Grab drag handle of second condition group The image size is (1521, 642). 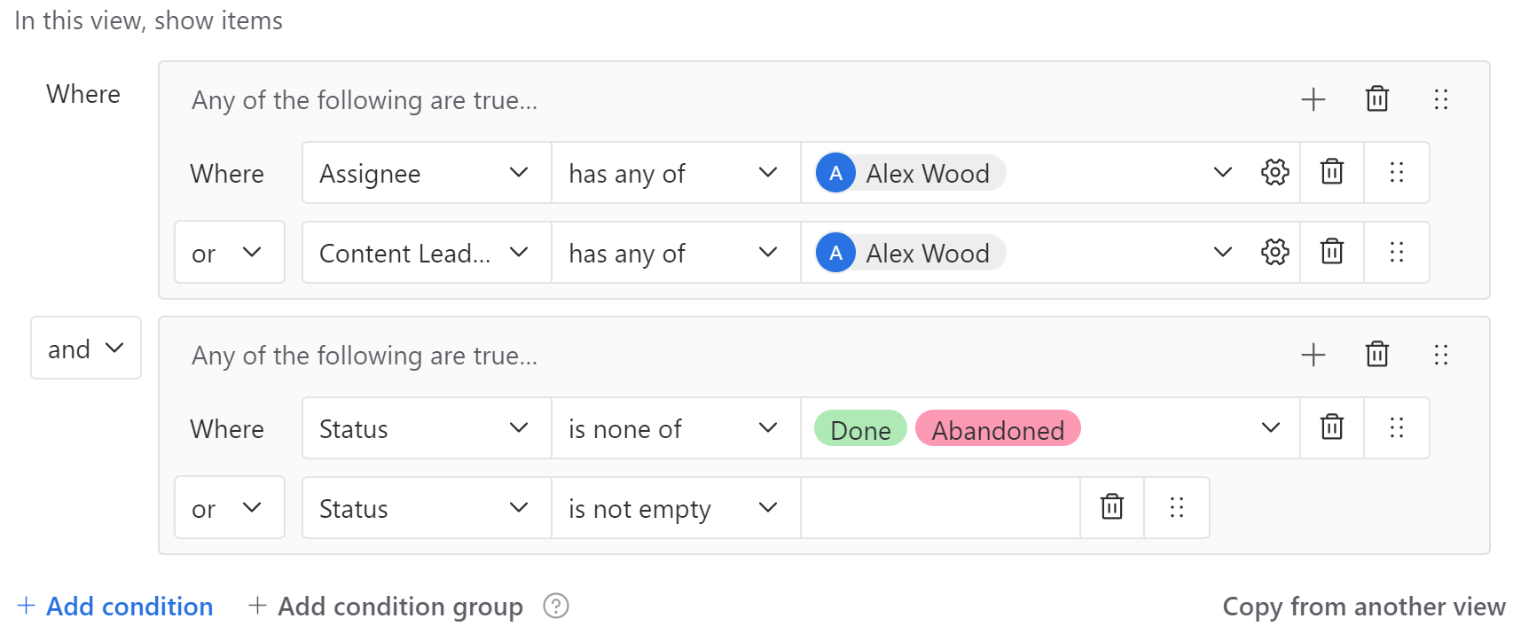pyautogui.click(x=1441, y=355)
